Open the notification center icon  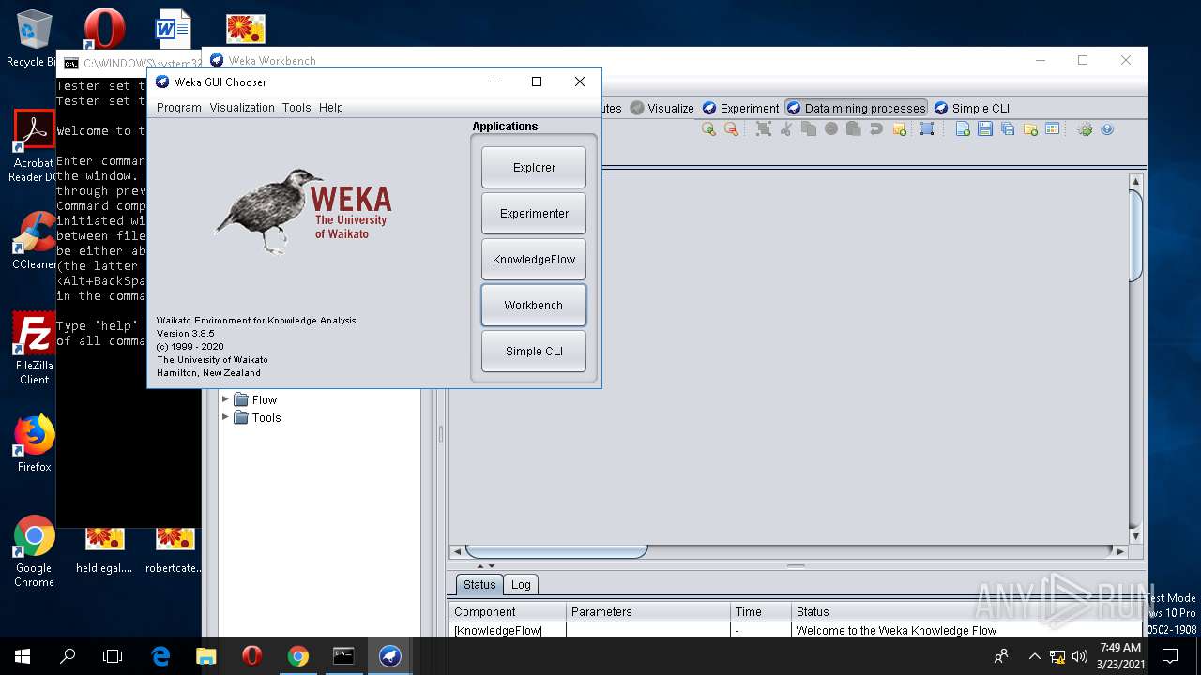click(1170, 656)
